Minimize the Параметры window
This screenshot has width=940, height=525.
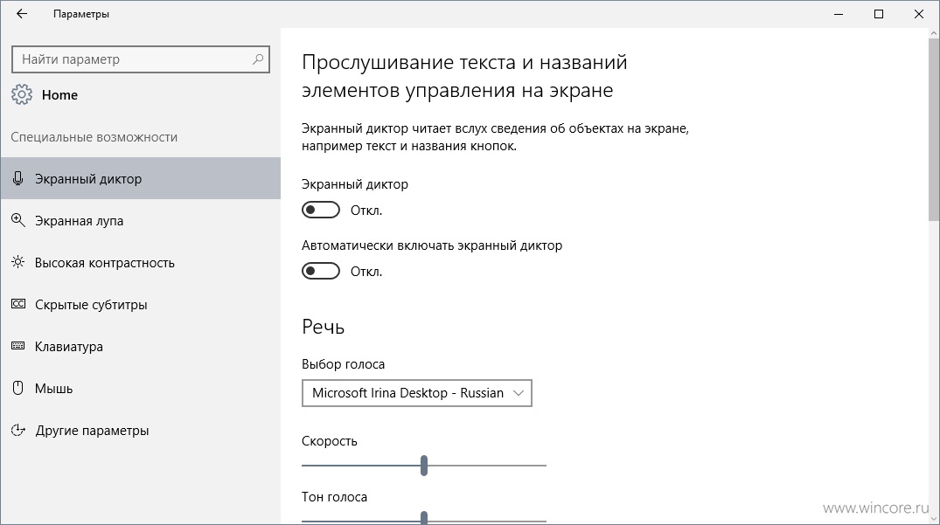pyautogui.click(x=839, y=14)
